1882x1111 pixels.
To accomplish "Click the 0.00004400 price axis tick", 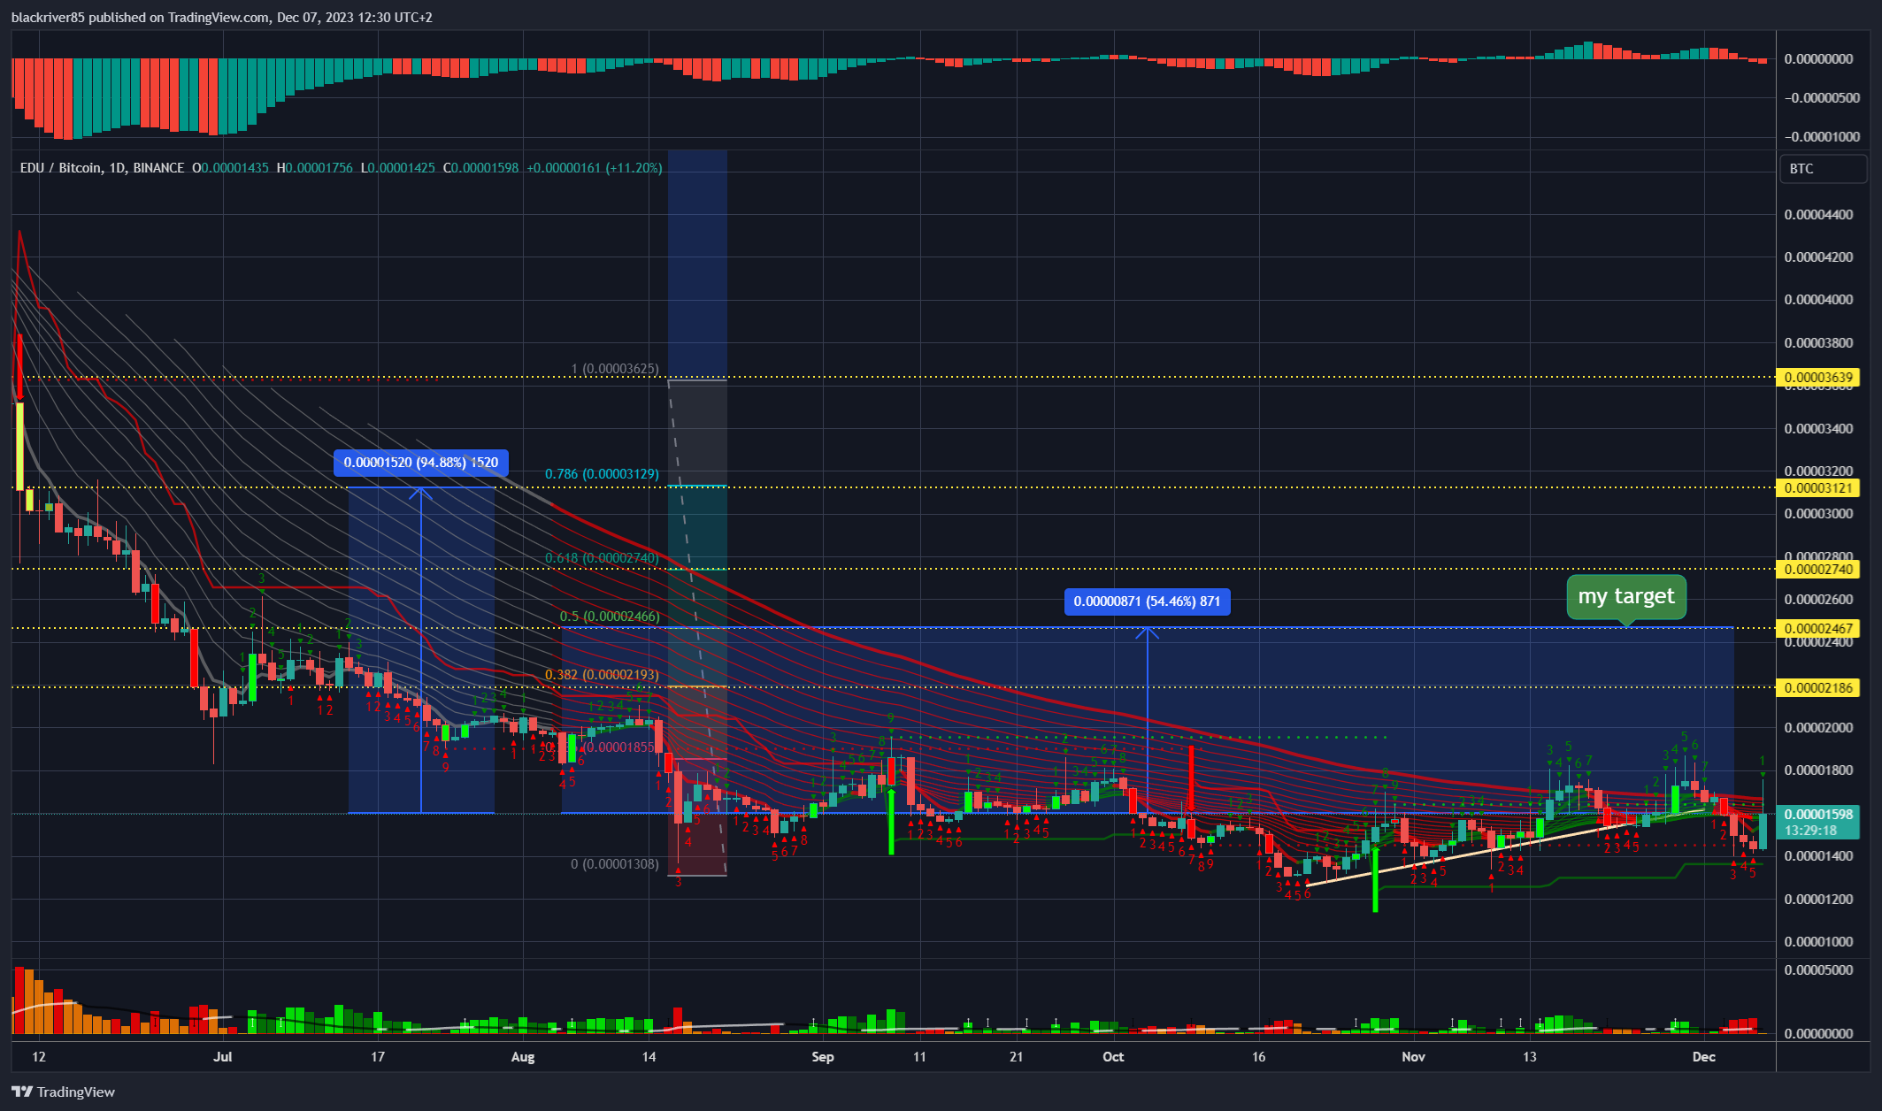I will (x=1818, y=215).
